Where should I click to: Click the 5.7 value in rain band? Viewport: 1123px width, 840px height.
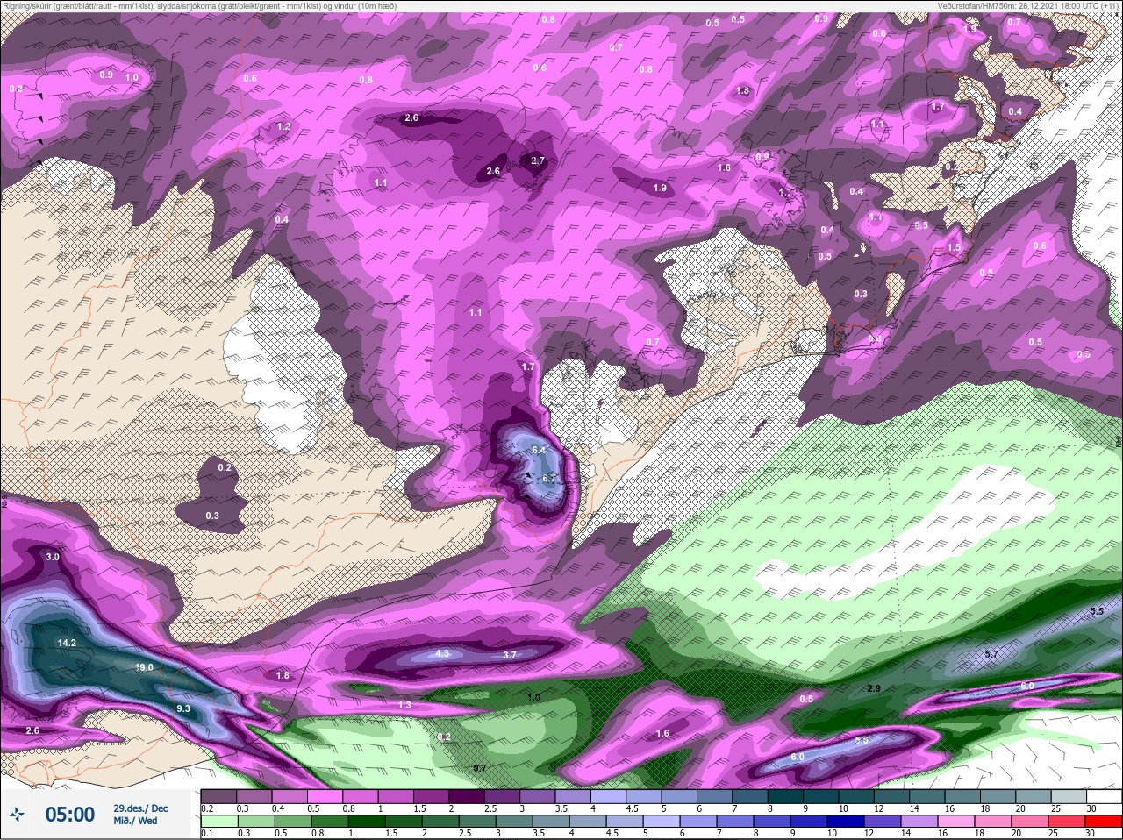(992, 654)
